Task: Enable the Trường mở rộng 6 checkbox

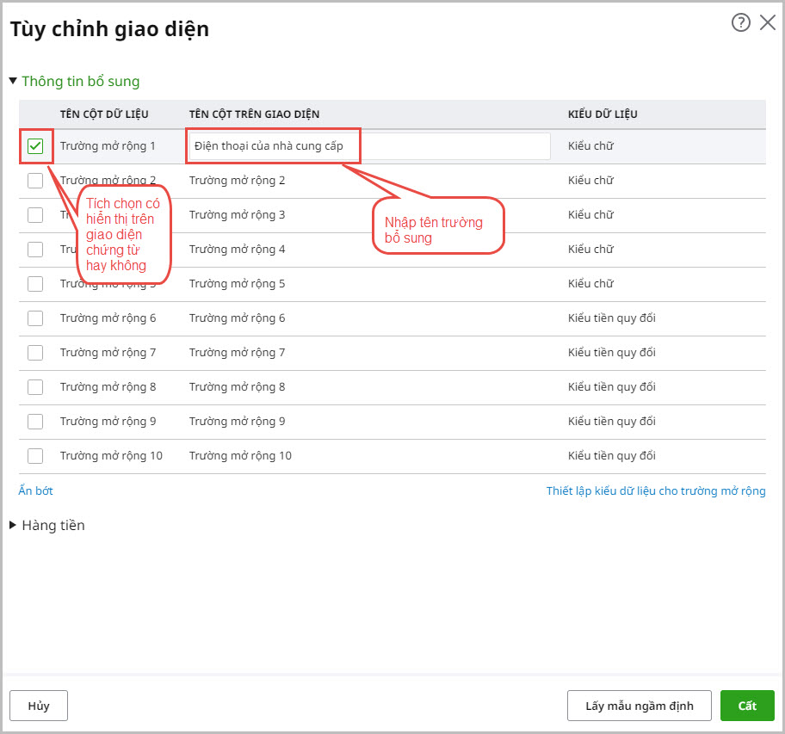Action: point(35,318)
